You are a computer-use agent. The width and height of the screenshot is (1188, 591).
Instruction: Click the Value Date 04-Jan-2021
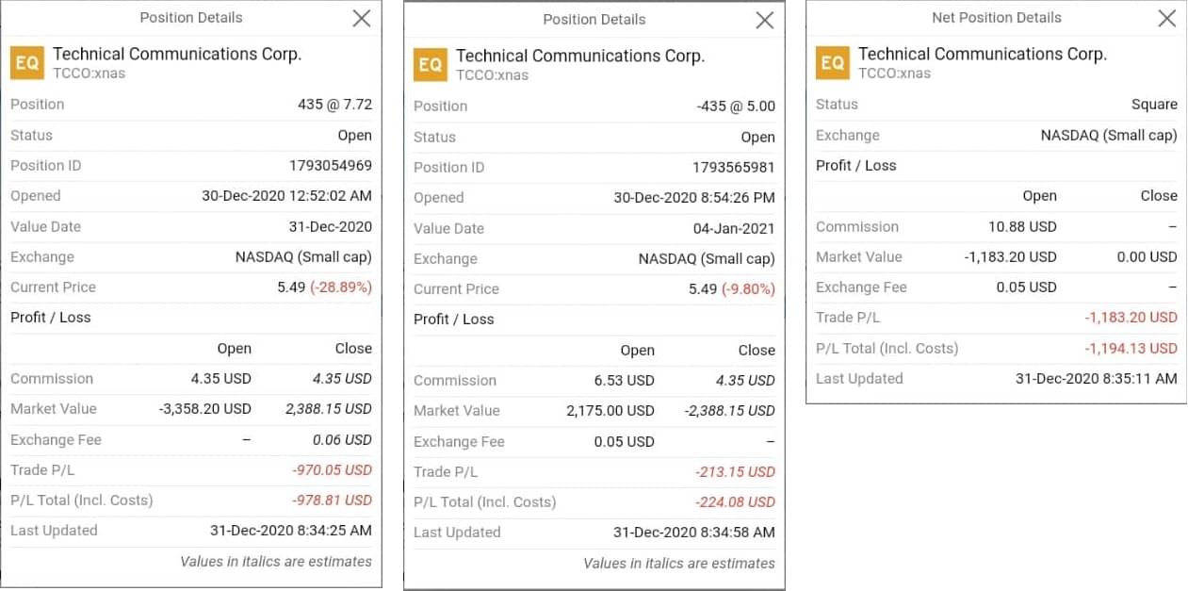[x=733, y=228]
